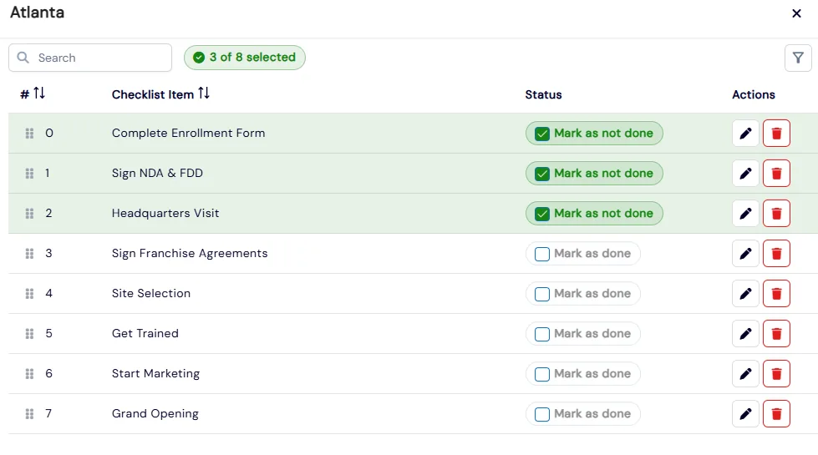Close the Atlanta checklist dialog
Viewport: 818px width, 455px height.
coord(796,13)
